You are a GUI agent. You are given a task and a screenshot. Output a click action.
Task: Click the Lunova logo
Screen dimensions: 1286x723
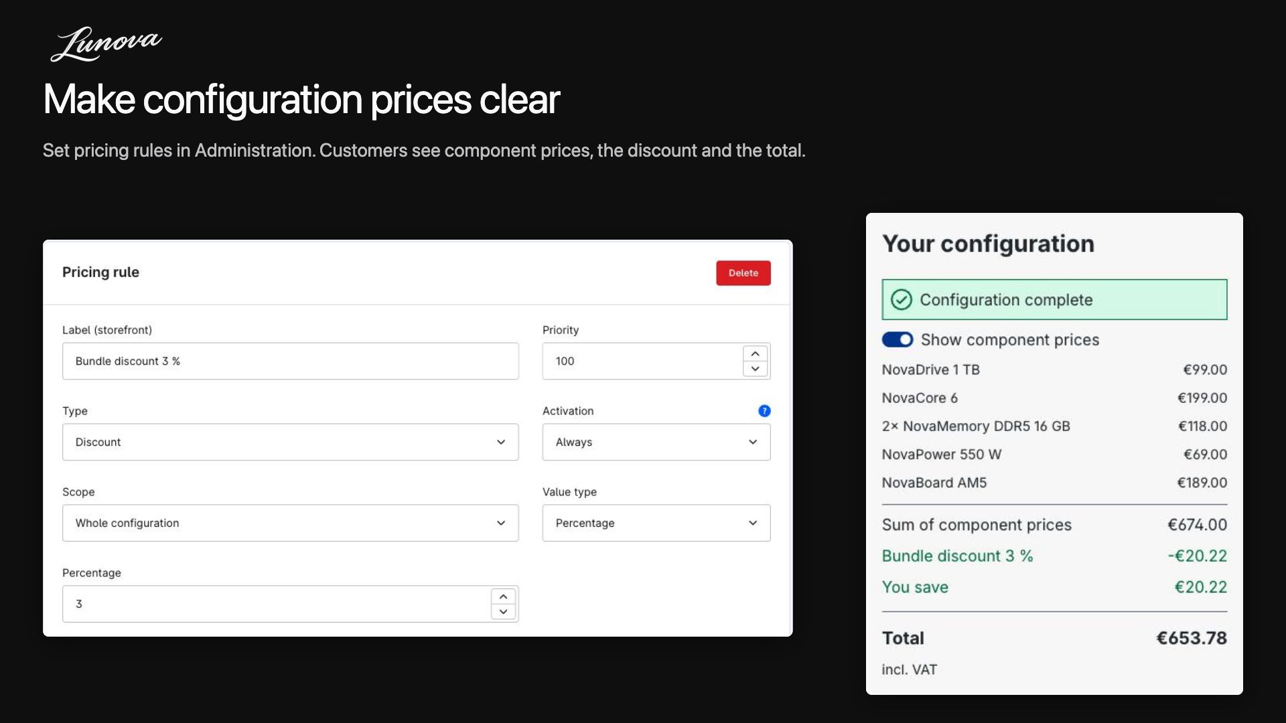click(106, 44)
